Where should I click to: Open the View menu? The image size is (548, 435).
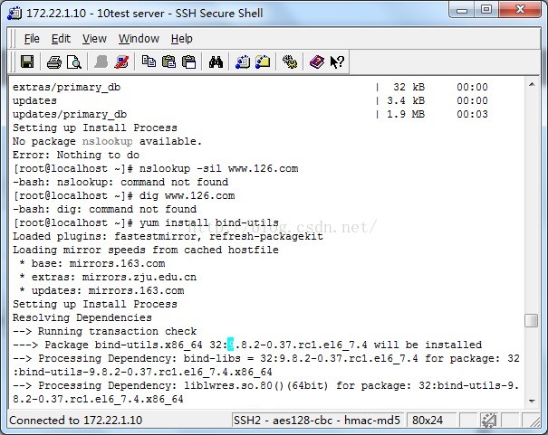tap(94, 39)
